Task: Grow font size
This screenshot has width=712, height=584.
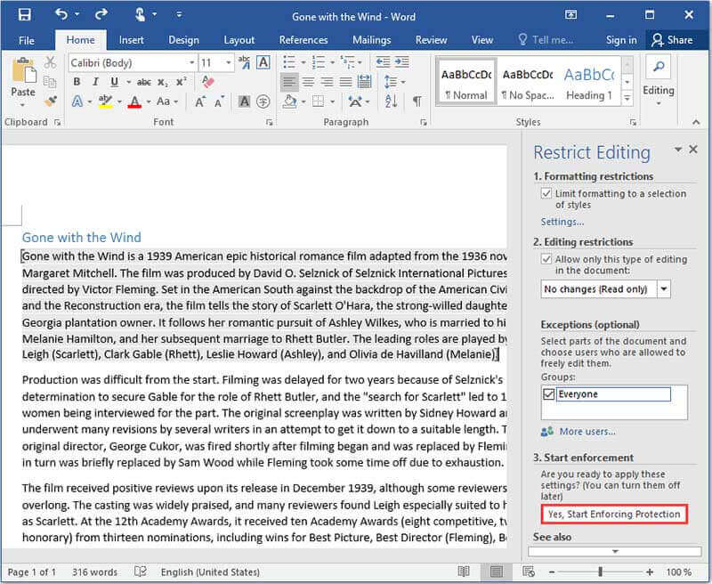Action: pos(200,101)
